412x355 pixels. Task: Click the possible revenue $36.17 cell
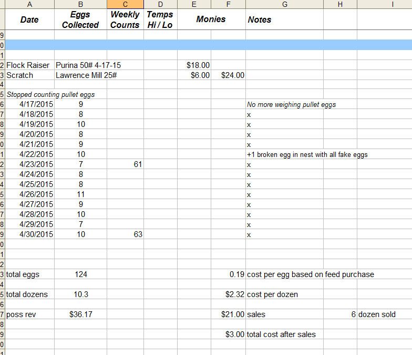80,314
